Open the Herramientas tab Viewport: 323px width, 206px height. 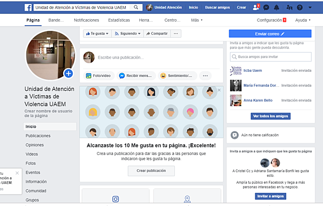tap(146, 20)
